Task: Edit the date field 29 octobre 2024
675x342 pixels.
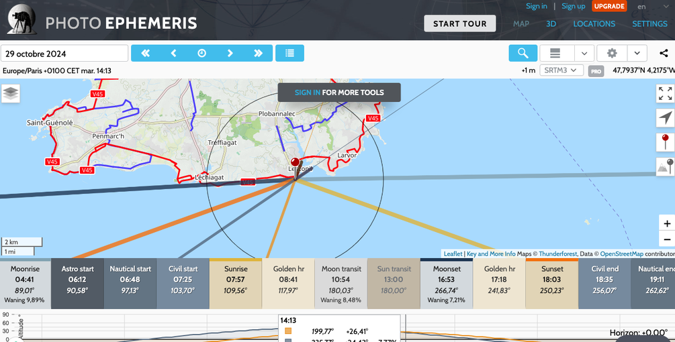Action: pyautogui.click(x=64, y=53)
